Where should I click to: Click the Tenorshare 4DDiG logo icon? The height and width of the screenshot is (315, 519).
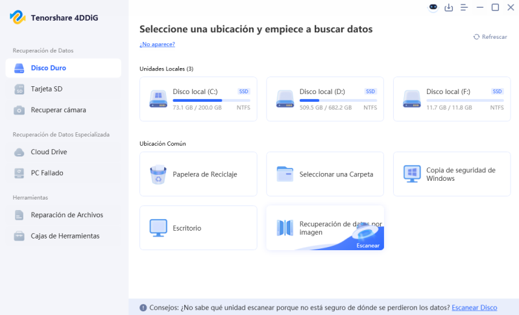(x=18, y=17)
